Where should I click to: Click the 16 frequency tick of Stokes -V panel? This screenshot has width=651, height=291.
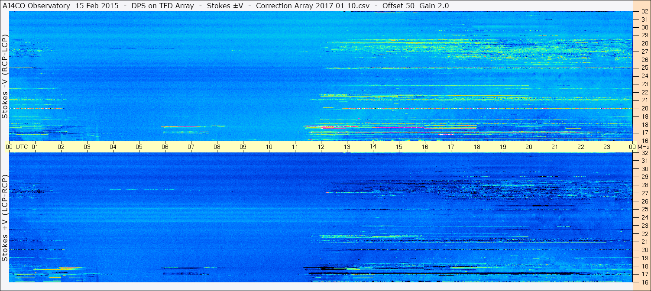[x=645, y=140]
